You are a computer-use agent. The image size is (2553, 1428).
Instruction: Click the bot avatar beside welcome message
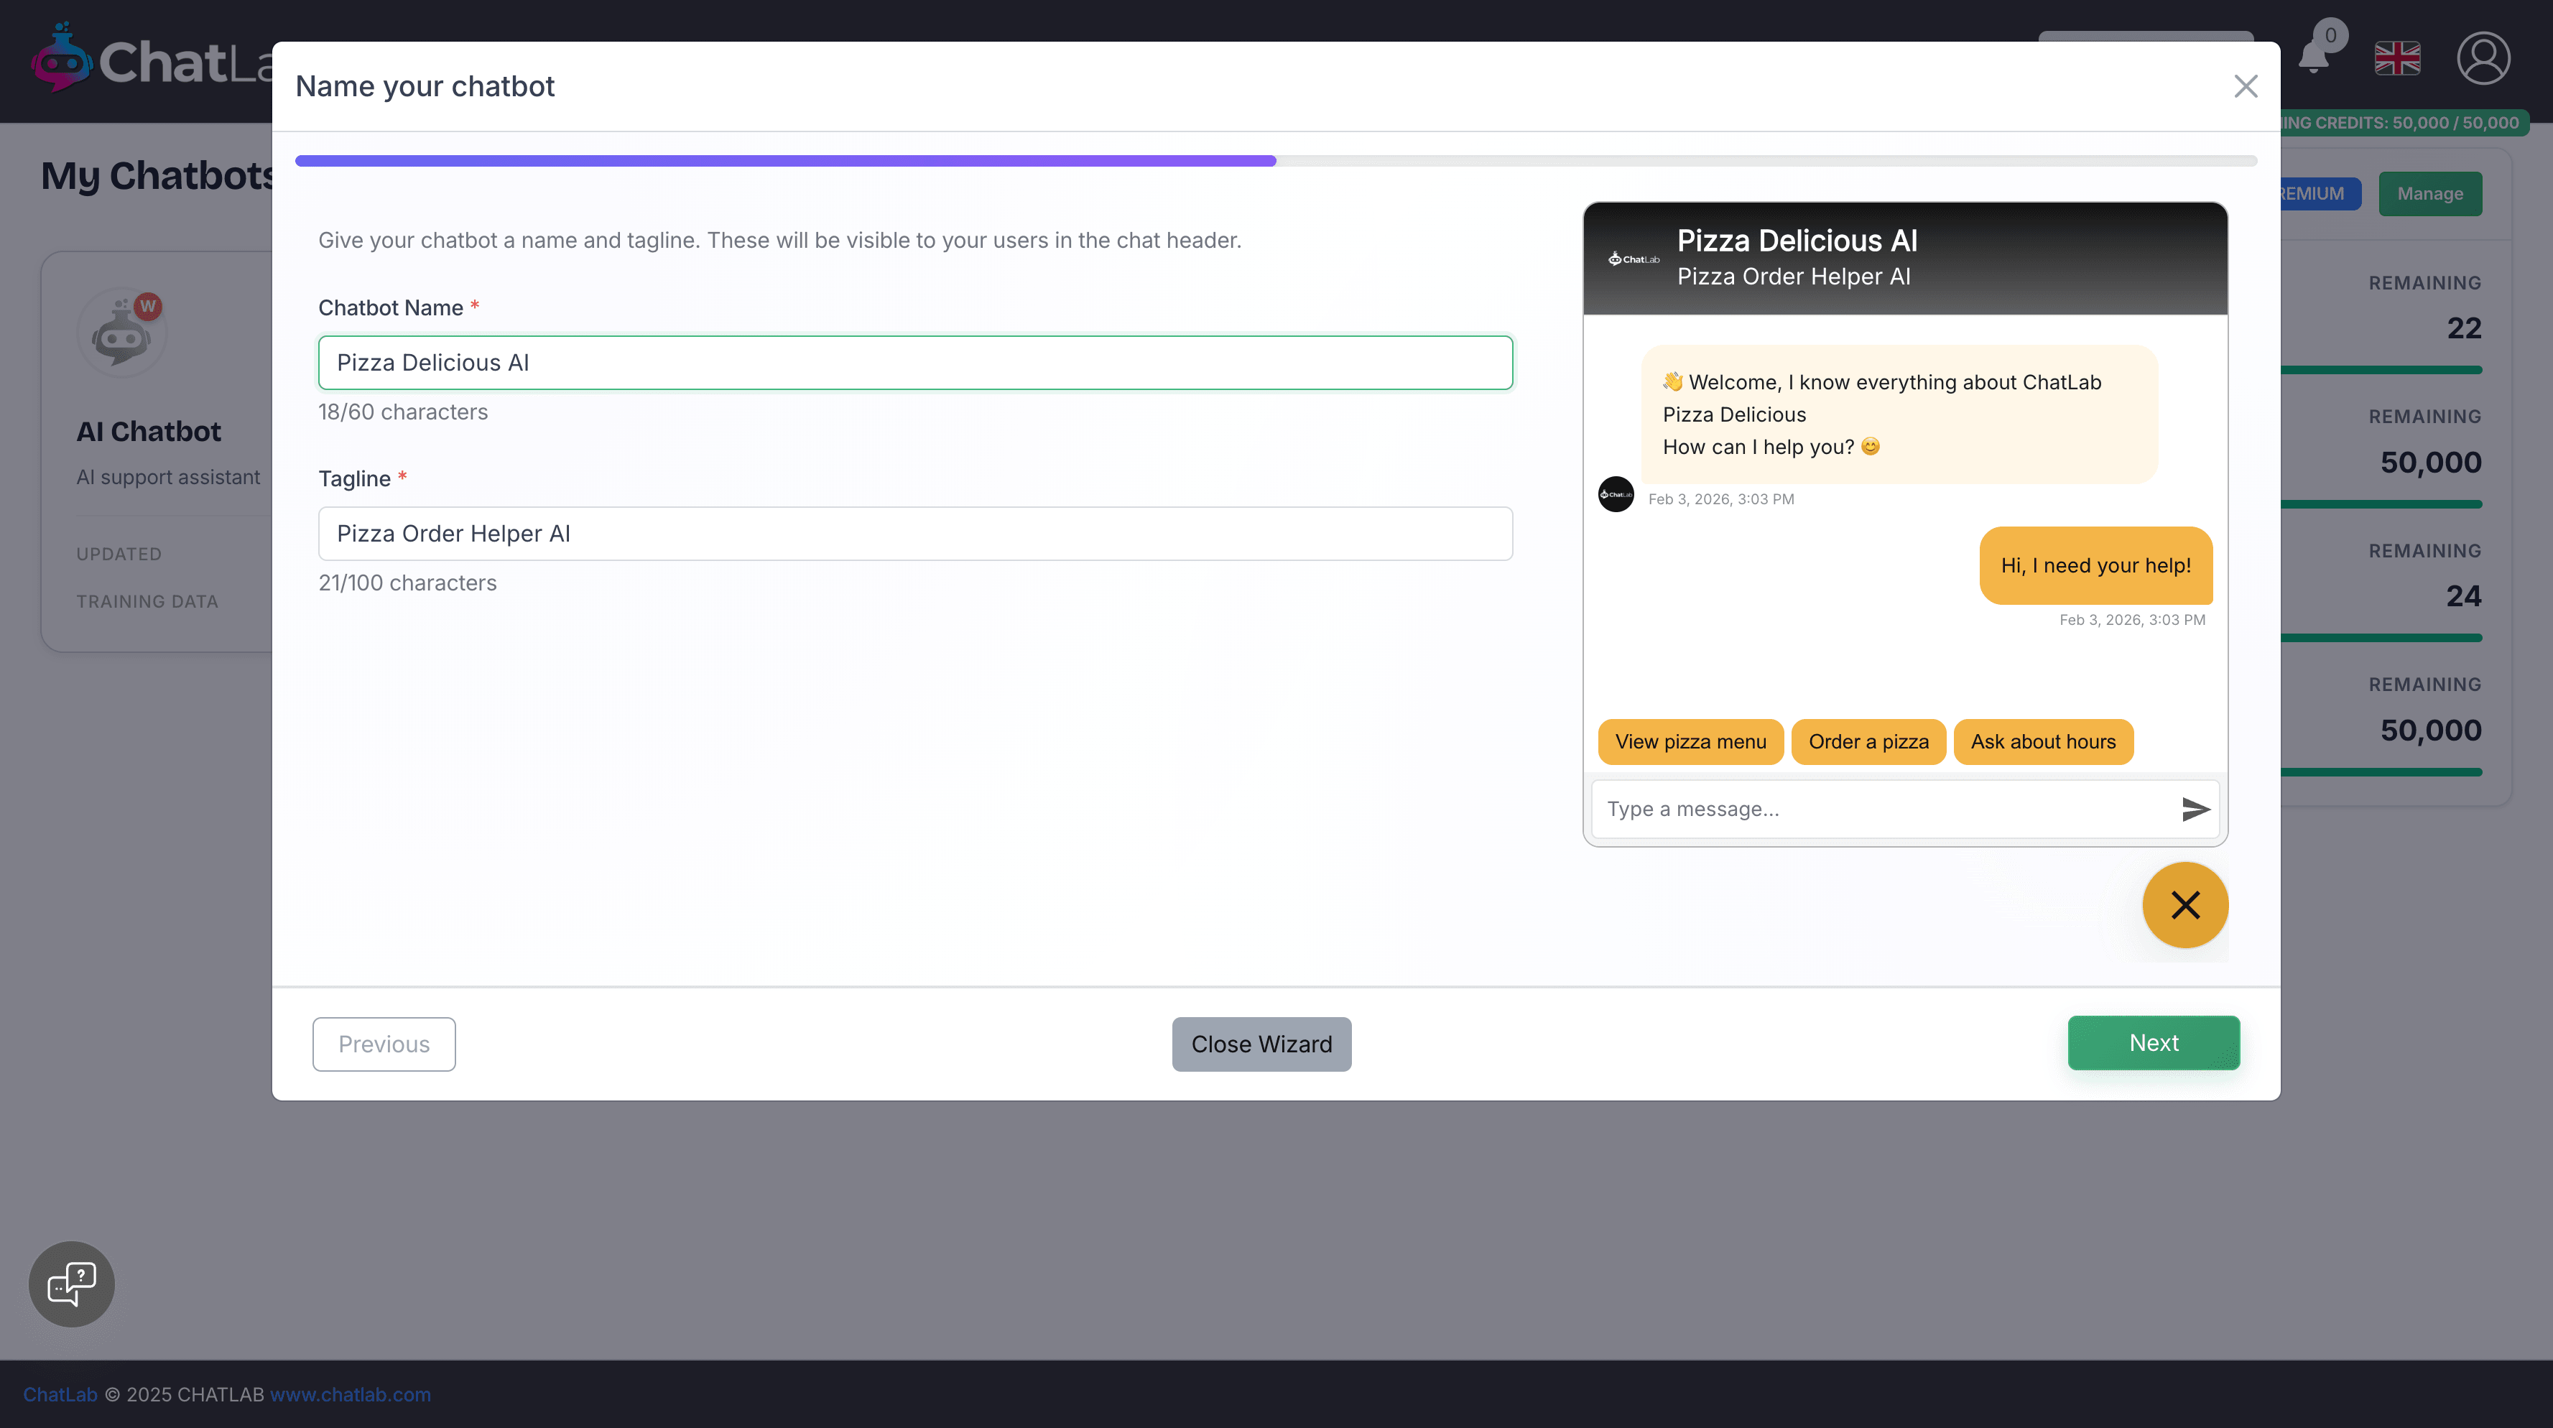pyautogui.click(x=1616, y=493)
